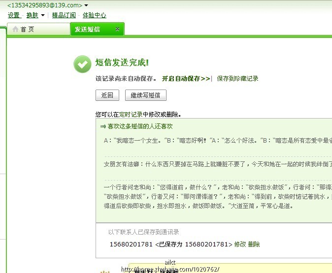332x273 pixels.
Task: Select the 发送短信 tab
Action: [x=97, y=29]
